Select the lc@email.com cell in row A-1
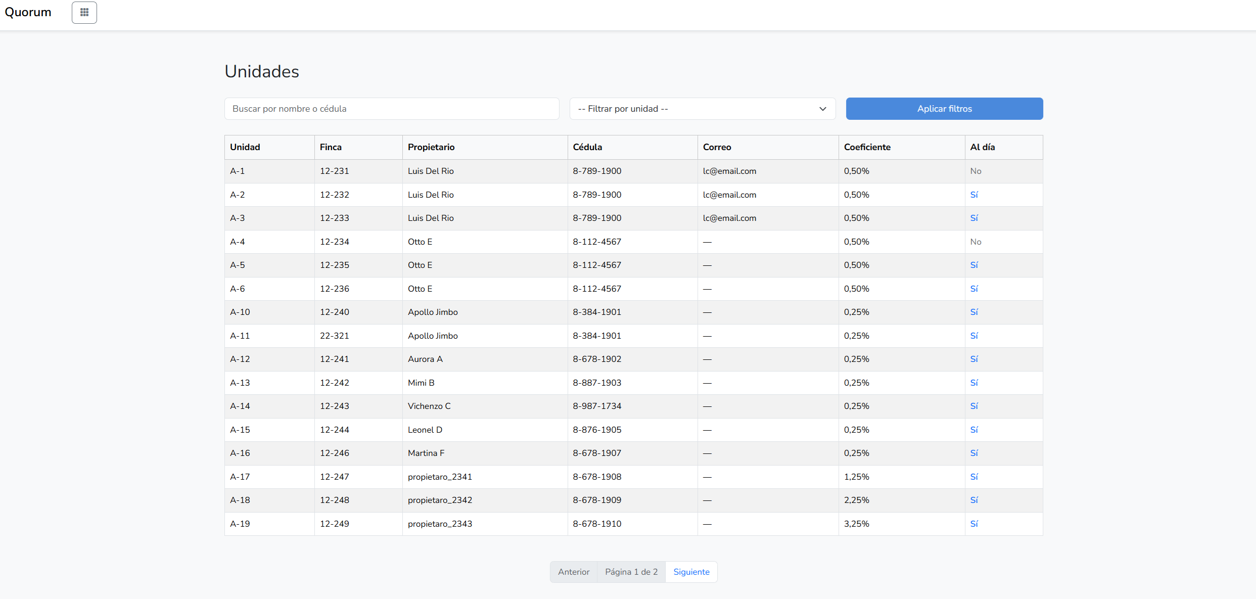This screenshot has width=1256, height=599. (729, 171)
